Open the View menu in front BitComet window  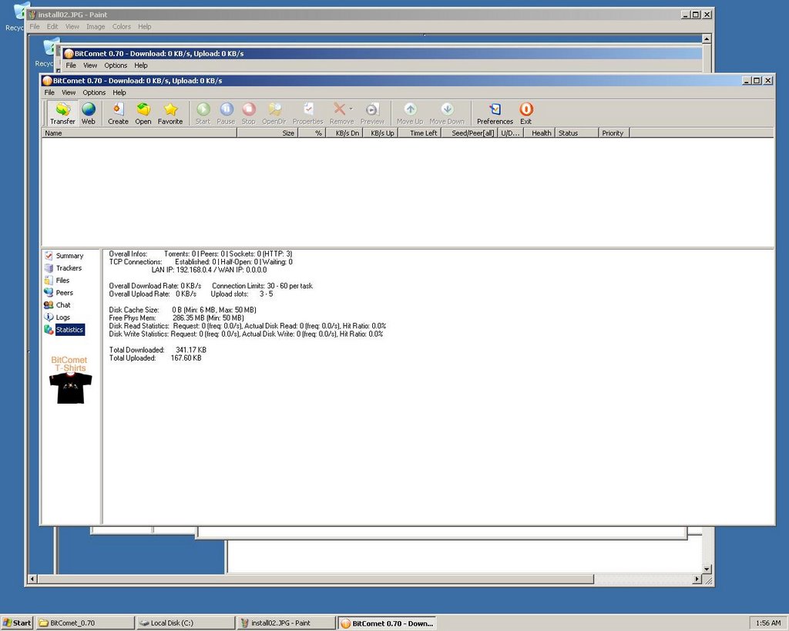click(69, 92)
